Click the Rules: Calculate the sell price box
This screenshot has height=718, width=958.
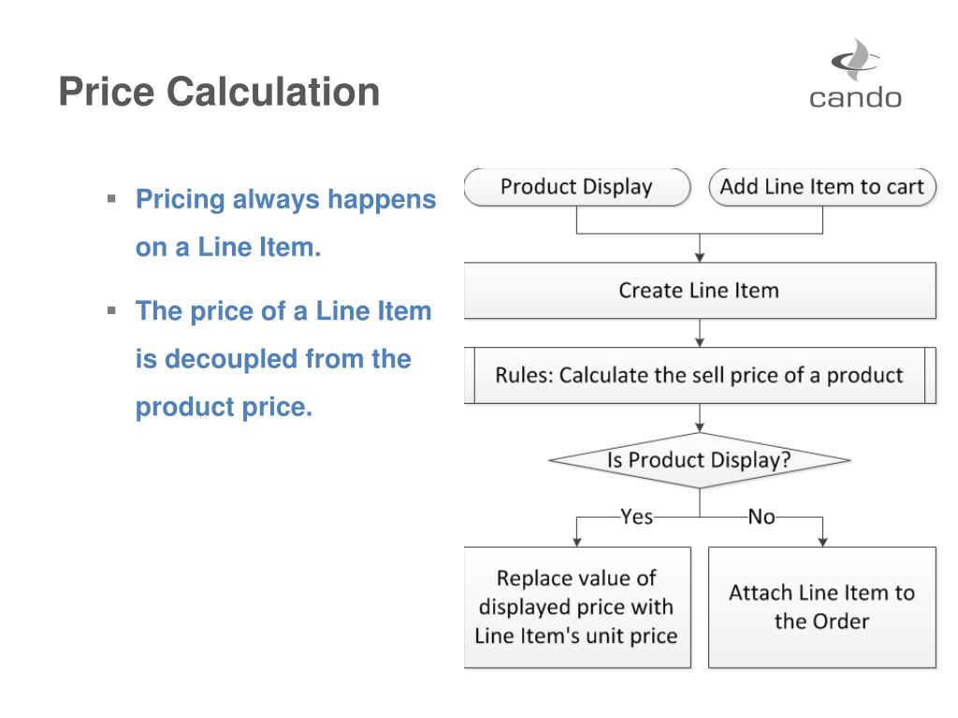(700, 375)
